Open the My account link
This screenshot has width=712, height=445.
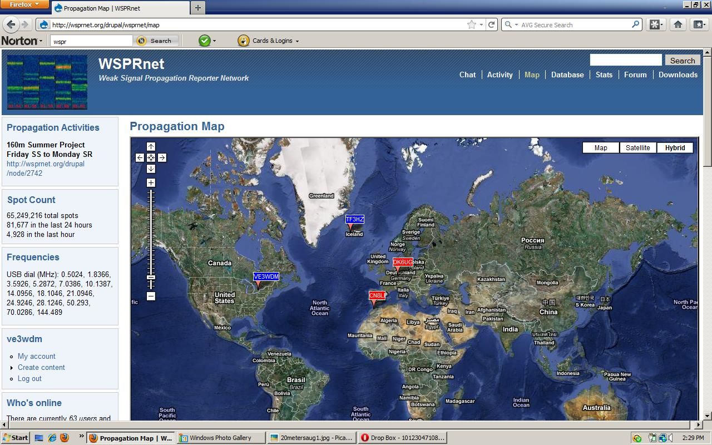pos(37,356)
